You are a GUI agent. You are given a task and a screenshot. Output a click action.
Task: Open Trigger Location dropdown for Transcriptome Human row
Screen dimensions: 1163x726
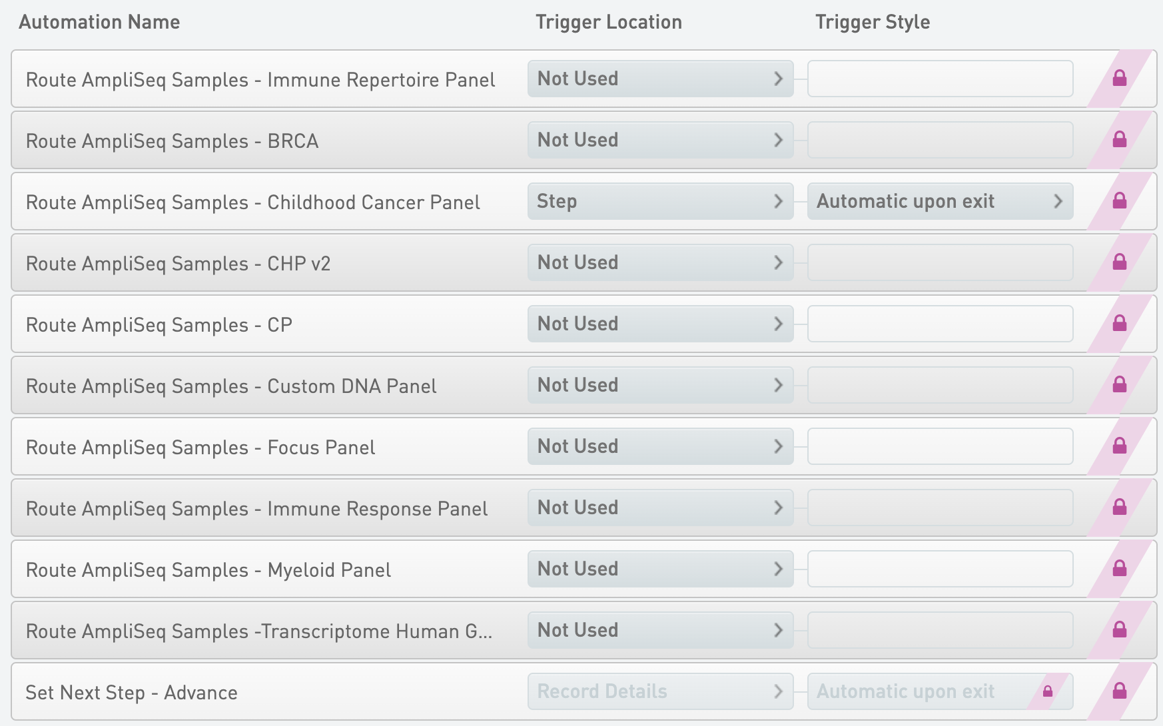[660, 630]
